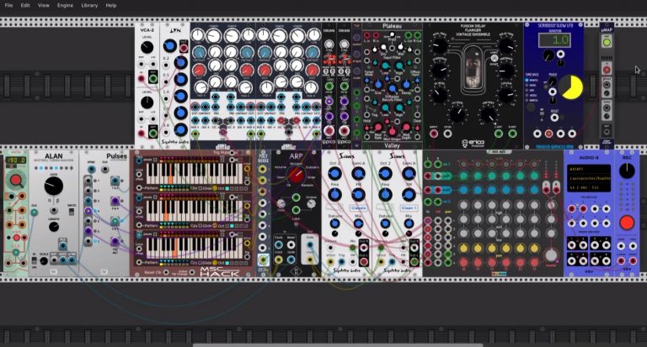Click the red run knob on clock module
The height and width of the screenshot is (347, 647).
16,180
